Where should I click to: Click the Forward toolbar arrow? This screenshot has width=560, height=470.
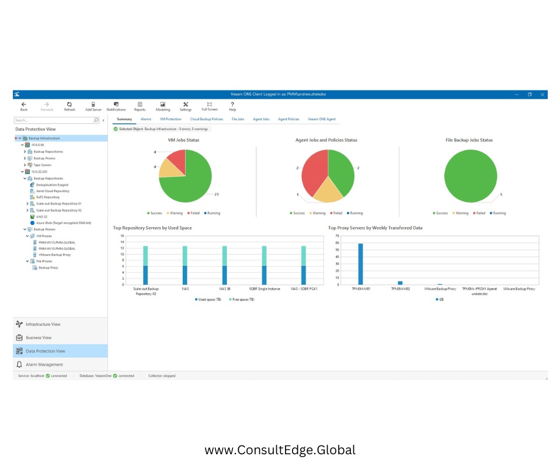[x=47, y=105]
